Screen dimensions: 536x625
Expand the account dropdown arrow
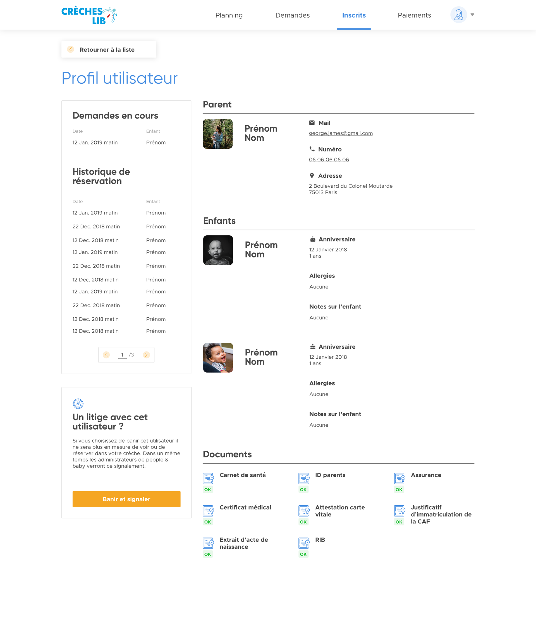[472, 15]
